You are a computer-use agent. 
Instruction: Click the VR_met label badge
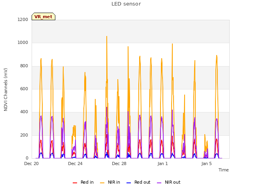[43, 17]
